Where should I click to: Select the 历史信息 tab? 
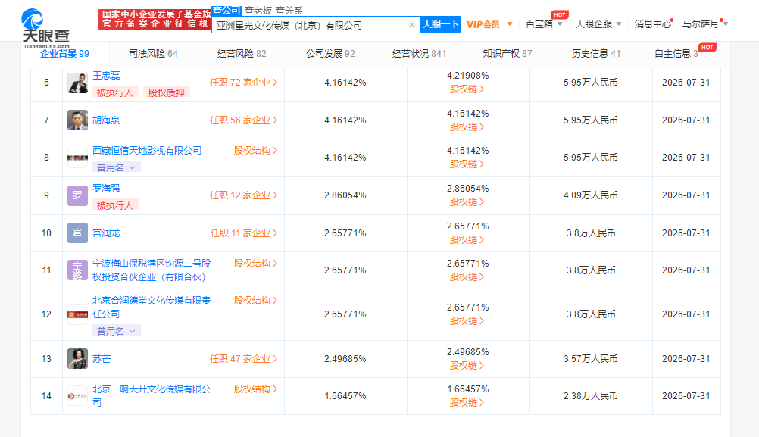[x=596, y=54]
